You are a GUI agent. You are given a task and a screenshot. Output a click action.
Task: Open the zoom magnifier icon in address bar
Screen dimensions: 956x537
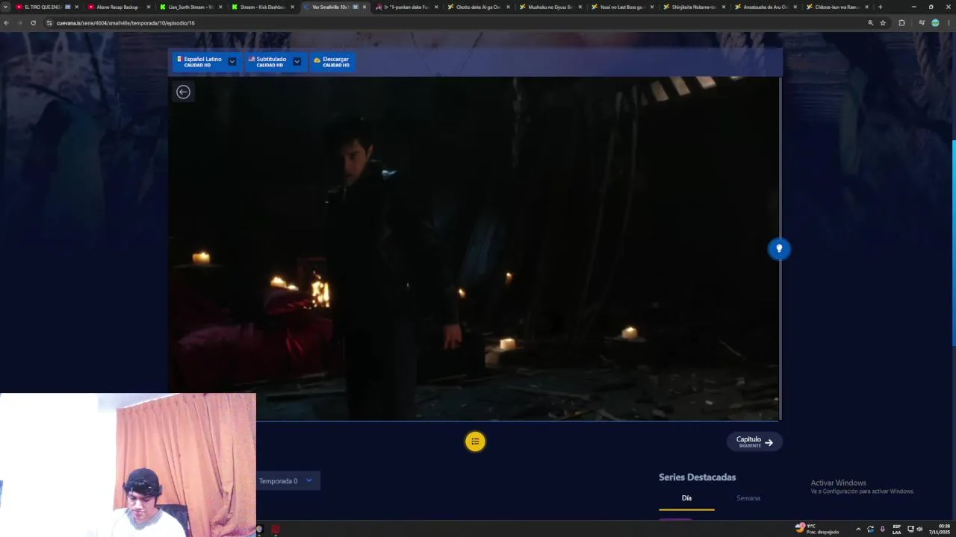(870, 23)
